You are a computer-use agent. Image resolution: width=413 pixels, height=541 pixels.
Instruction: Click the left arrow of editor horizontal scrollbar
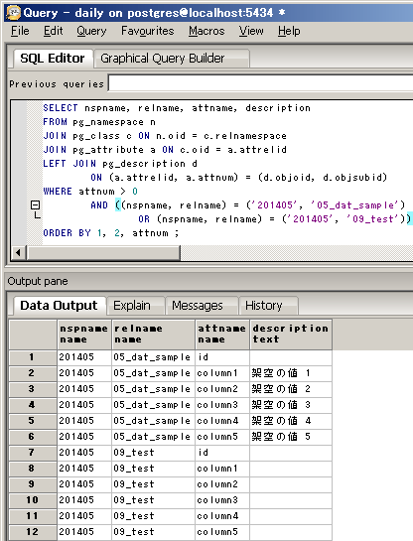click(x=18, y=253)
